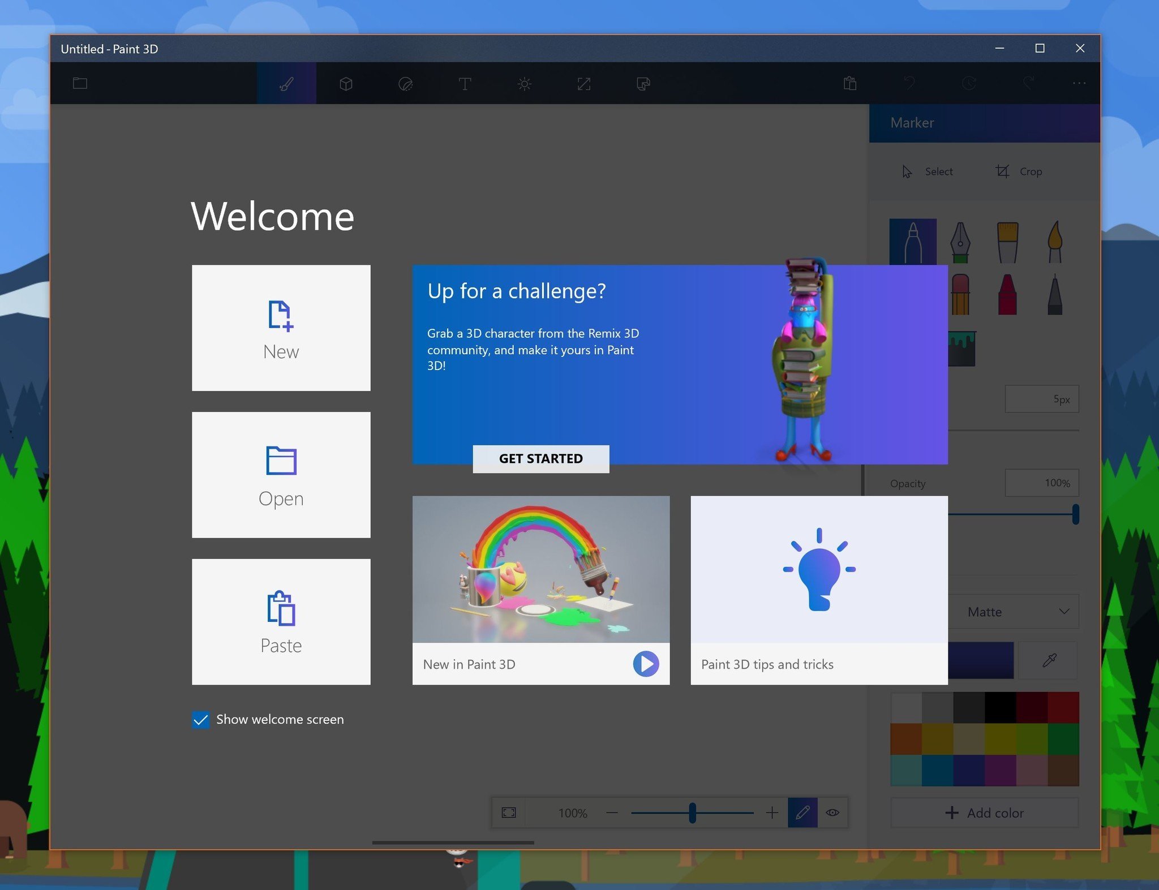Open the Expand menu folder icon
This screenshot has height=890, width=1159.
pos(80,83)
